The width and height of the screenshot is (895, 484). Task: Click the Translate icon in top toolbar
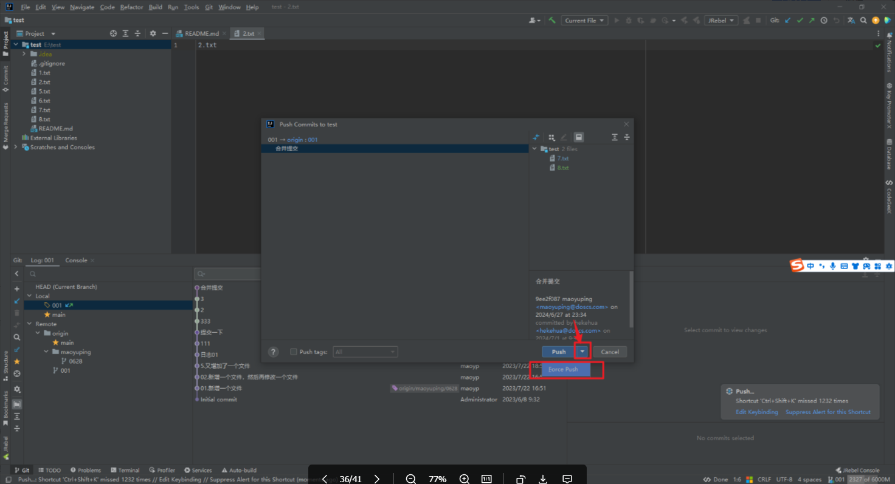[852, 20]
